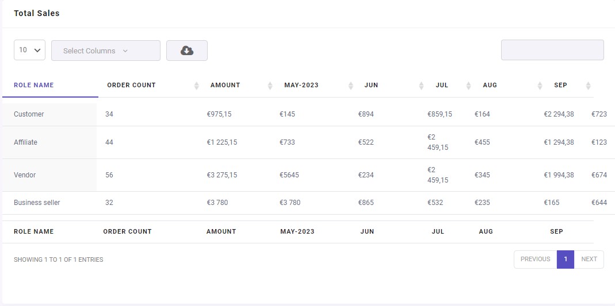Focus the search input field
615x306 pixels.
tap(552, 50)
